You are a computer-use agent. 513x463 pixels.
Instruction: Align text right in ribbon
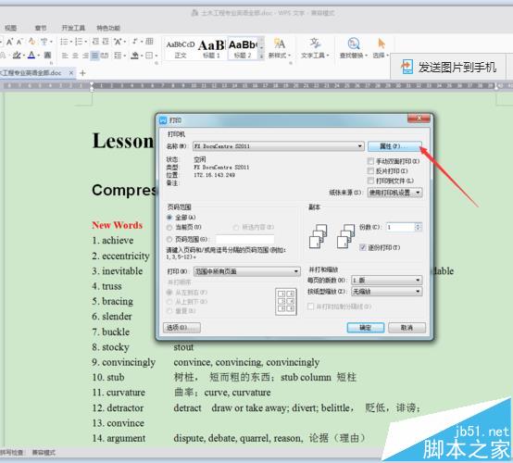[x=85, y=56]
